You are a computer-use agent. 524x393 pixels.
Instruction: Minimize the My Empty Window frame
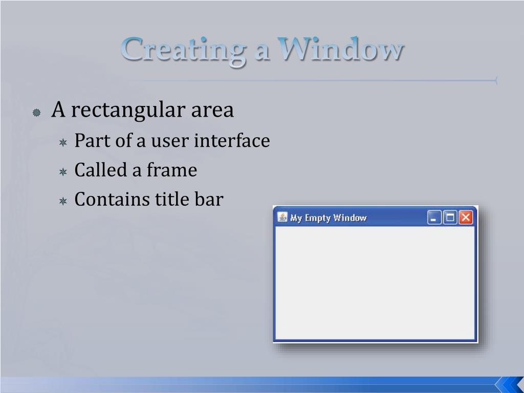tap(434, 217)
